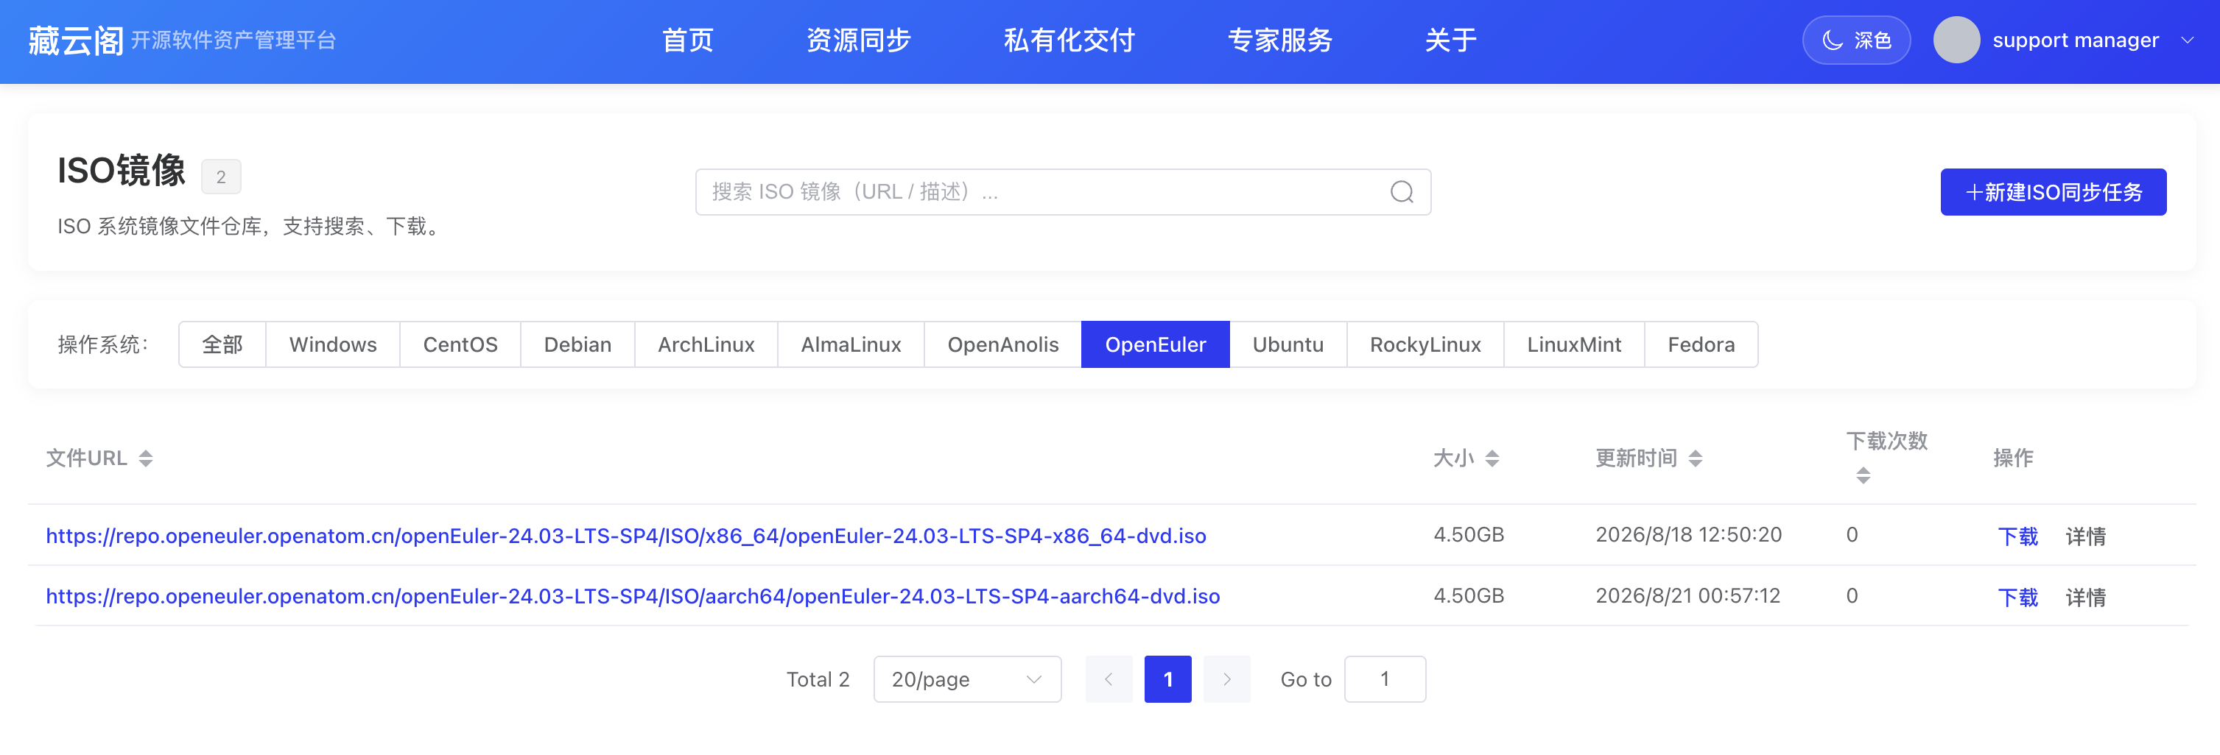Select 全部 operating system filter
The image size is (2220, 755).
pyautogui.click(x=222, y=344)
